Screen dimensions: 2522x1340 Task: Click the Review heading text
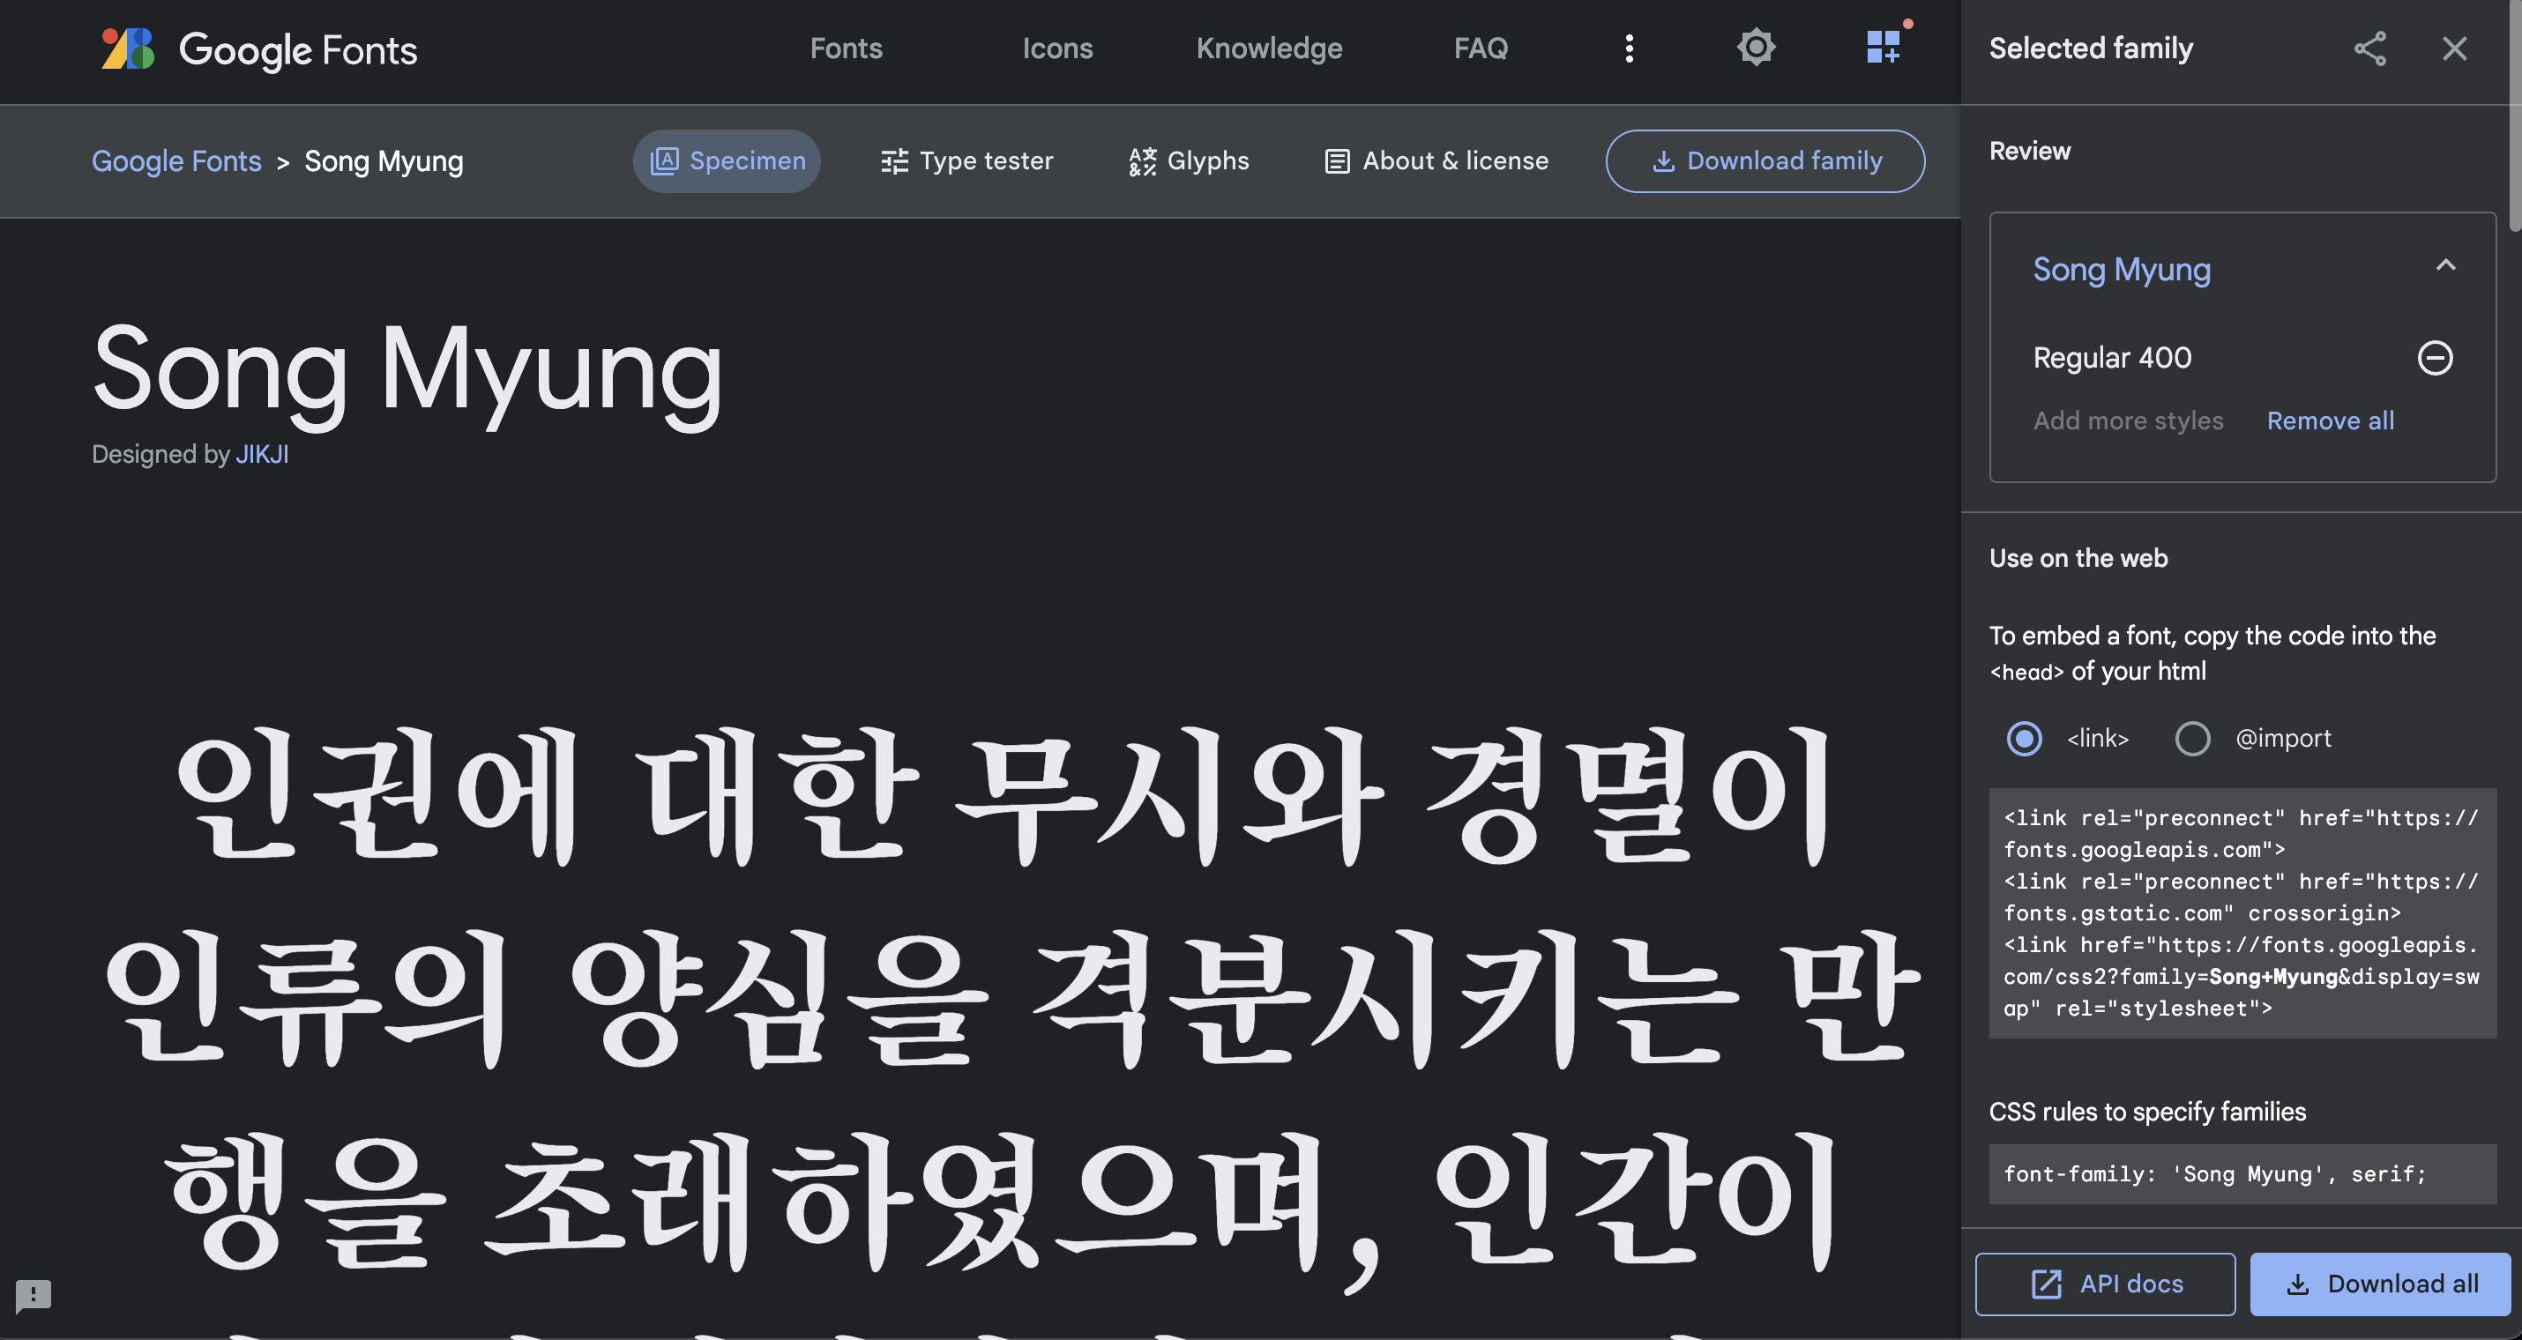(x=2030, y=151)
